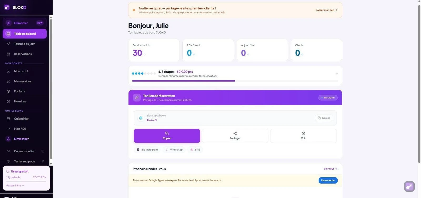
Task: Click the chevron on Tableau de bord item
Action: click(43, 34)
